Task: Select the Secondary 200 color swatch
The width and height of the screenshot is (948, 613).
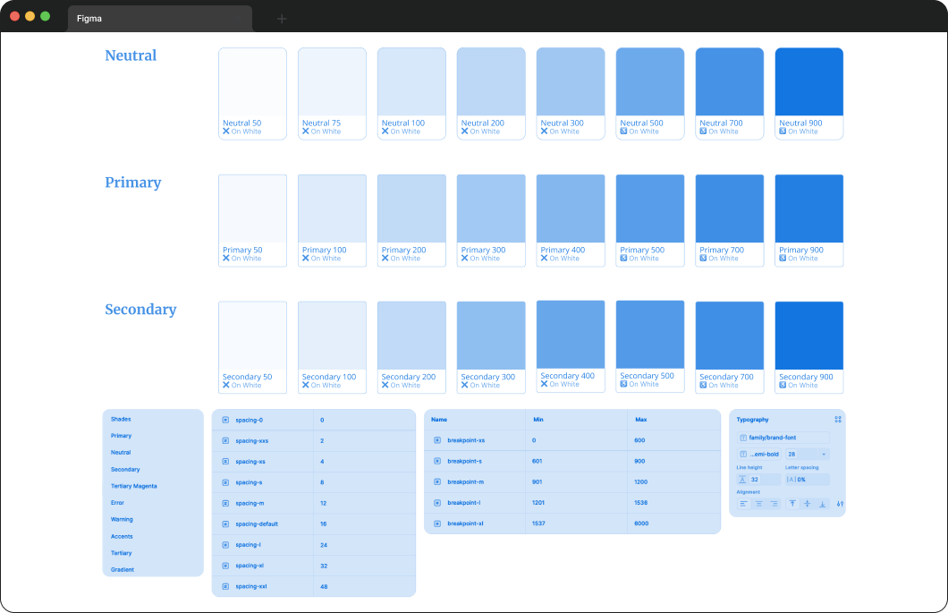Action: (x=411, y=336)
